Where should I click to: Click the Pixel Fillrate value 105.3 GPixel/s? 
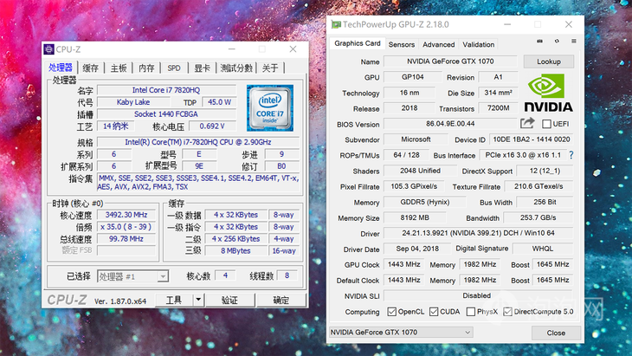[414, 186]
